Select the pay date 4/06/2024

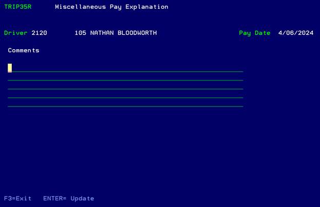pyautogui.click(x=295, y=33)
